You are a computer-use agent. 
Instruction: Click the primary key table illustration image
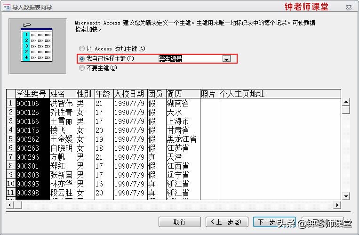tap(38, 46)
